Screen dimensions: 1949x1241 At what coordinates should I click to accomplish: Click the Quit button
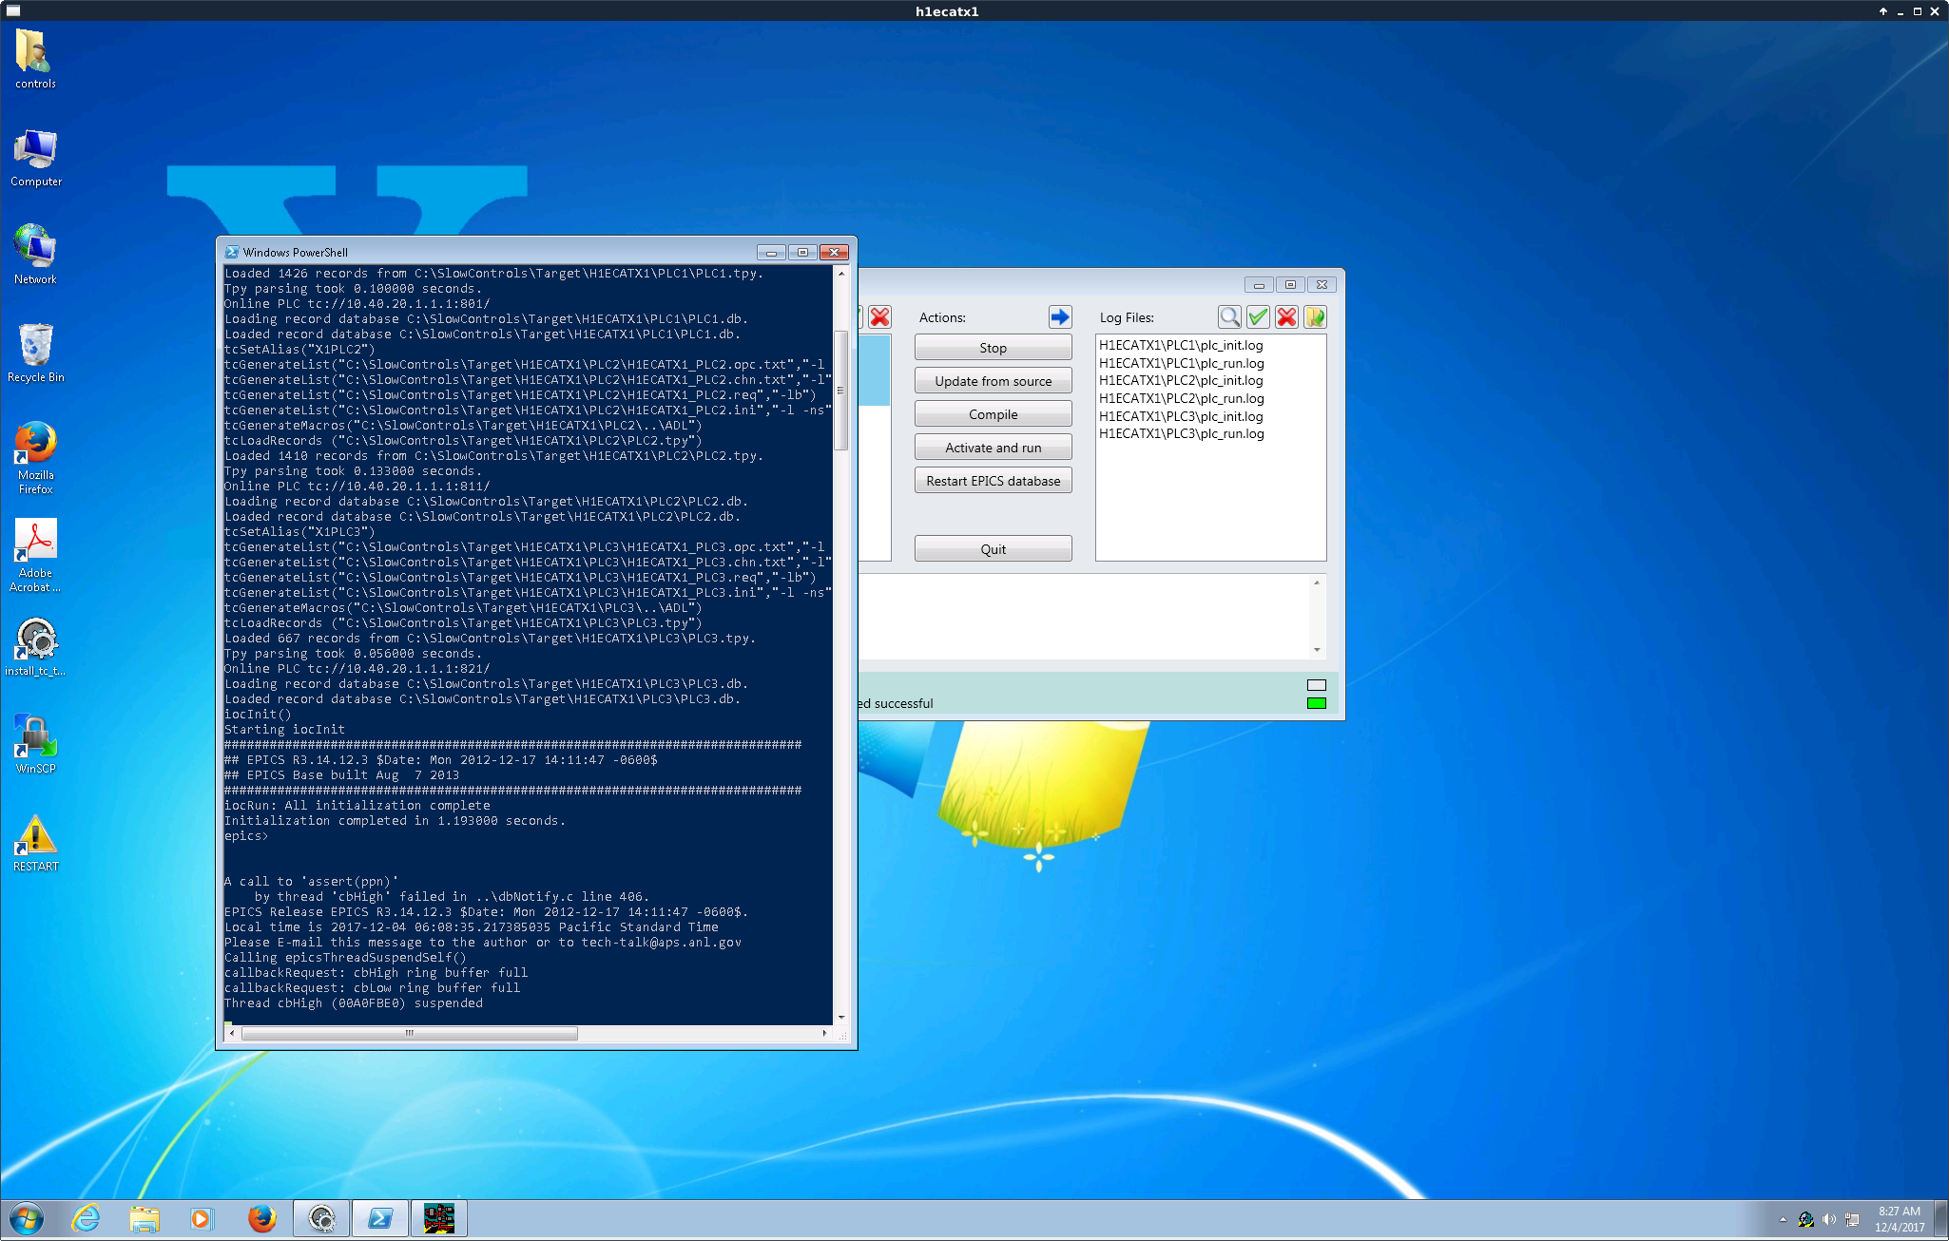(x=993, y=549)
